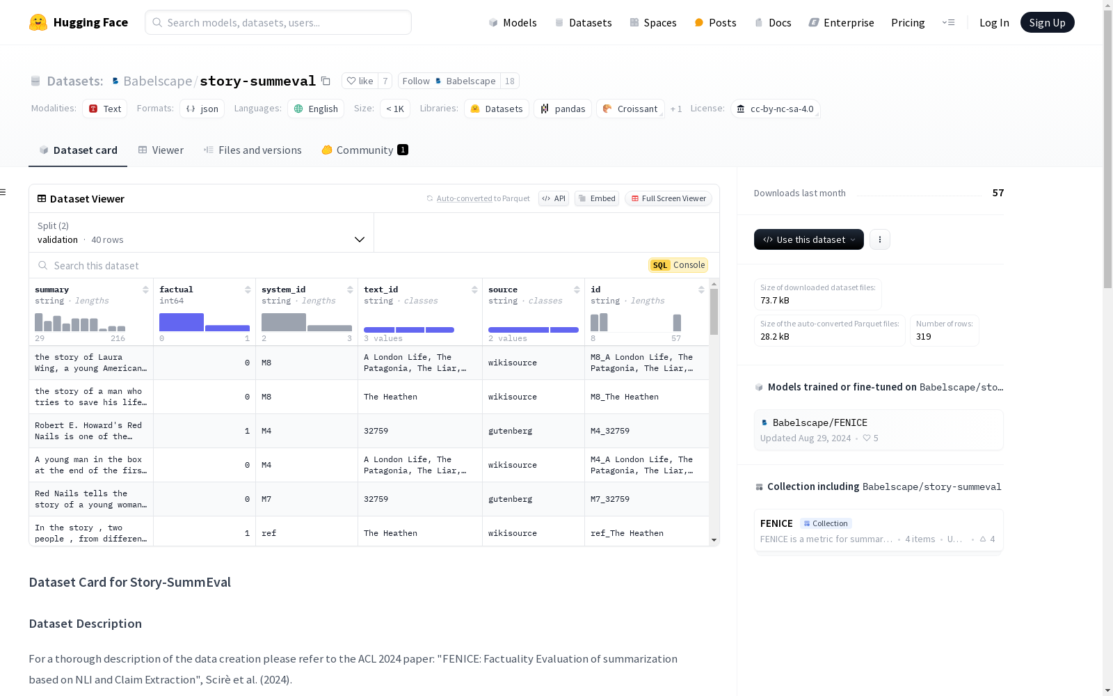Open the Babelscape/FENICE model card
Screen dimensions: 1113x696
(x=879, y=430)
